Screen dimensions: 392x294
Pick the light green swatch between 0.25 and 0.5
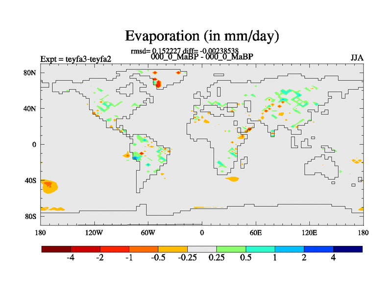(231, 249)
